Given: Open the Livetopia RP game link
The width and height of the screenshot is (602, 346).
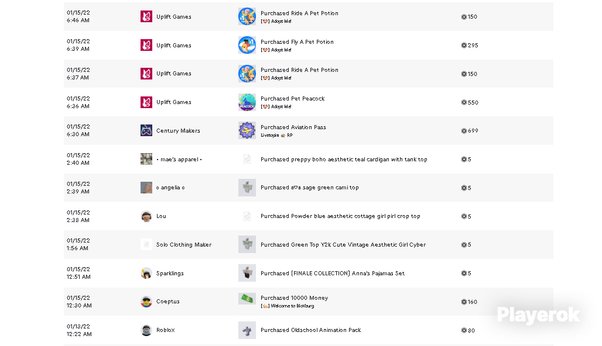Looking at the screenshot, I should click(x=277, y=135).
